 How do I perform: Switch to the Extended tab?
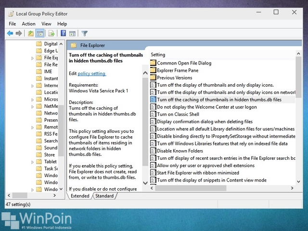pos(80,196)
